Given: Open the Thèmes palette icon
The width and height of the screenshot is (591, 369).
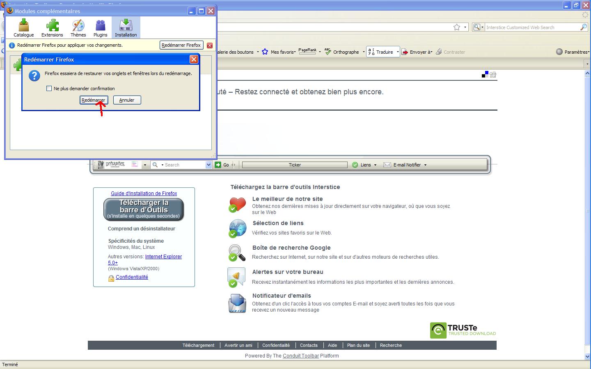Looking at the screenshot, I should click(x=78, y=26).
